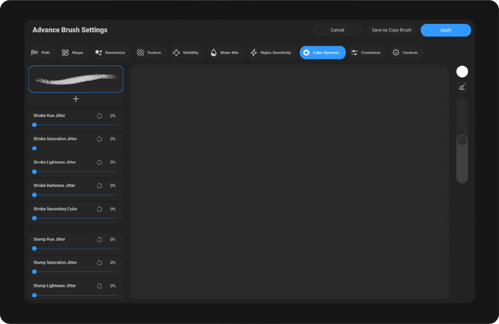Select the Stylus Sensitivity tab
This screenshot has height=324, width=499.
(270, 53)
